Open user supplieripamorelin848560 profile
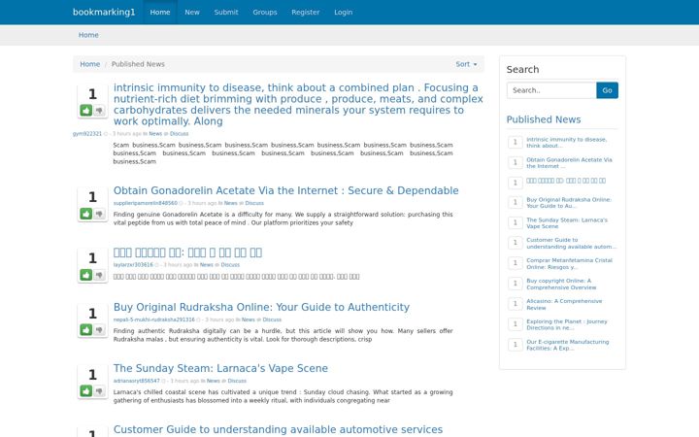Image resolution: width=699 pixels, height=437 pixels. click(x=146, y=203)
